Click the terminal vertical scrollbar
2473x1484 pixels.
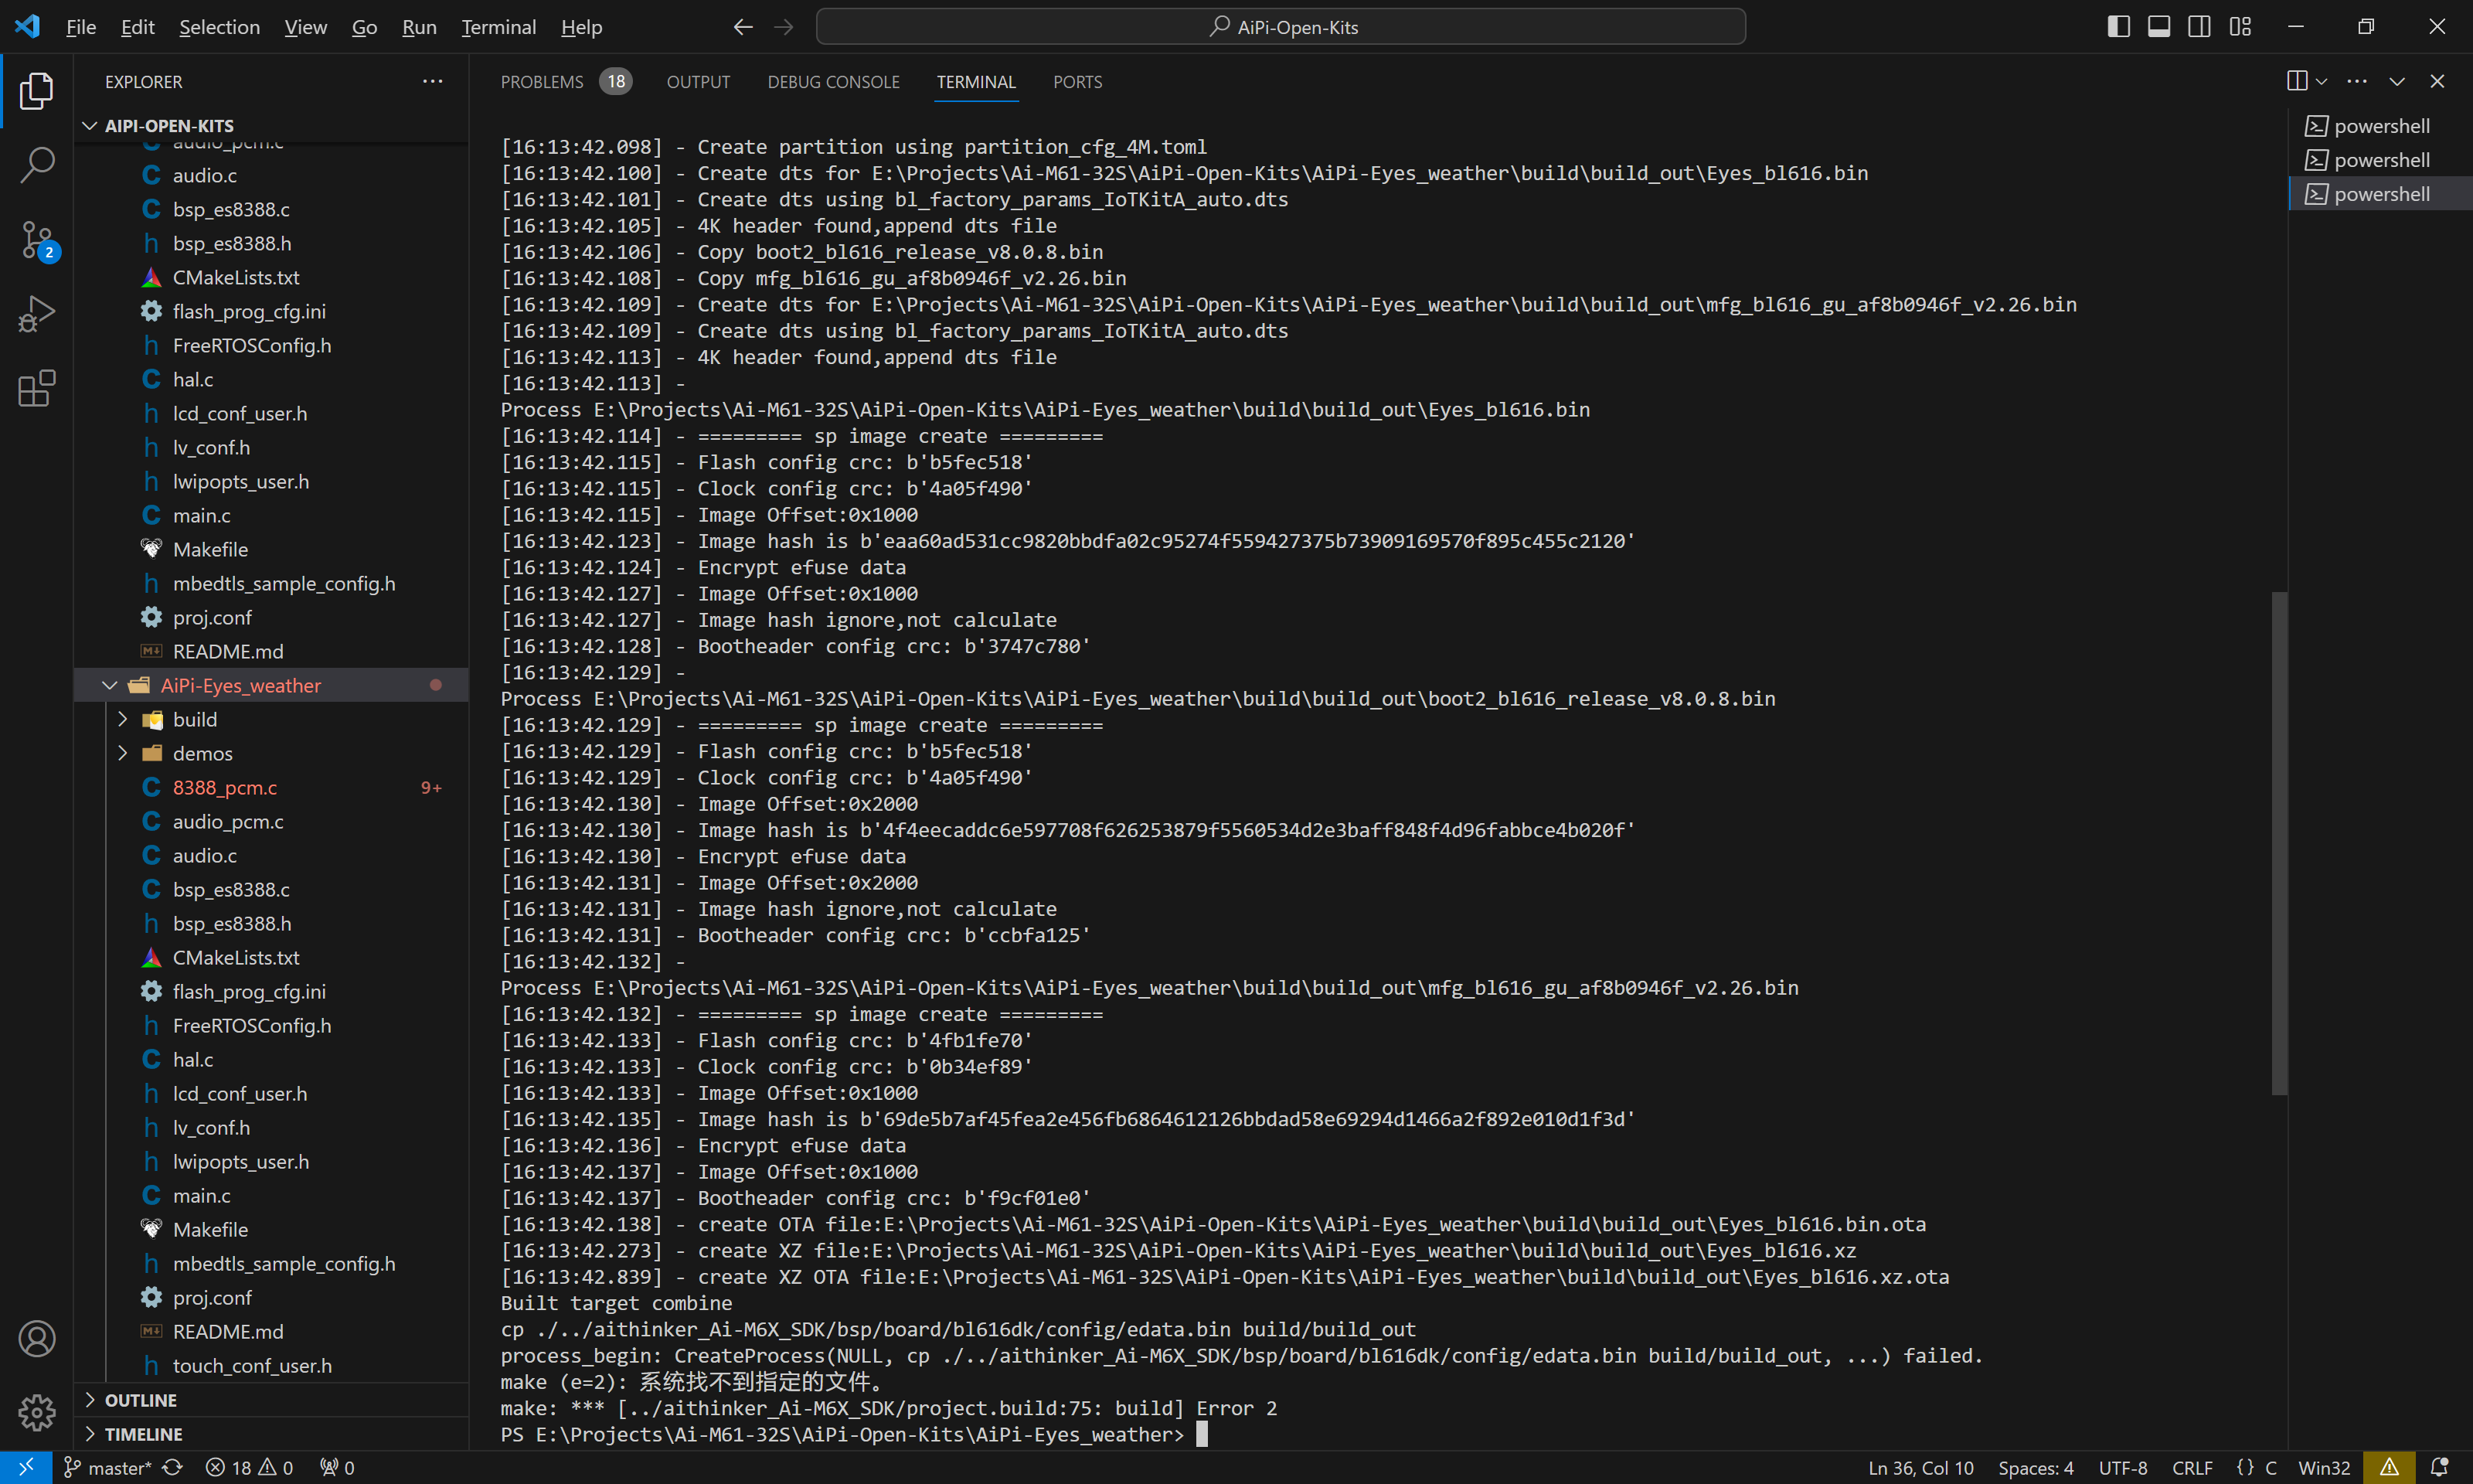point(2279,843)
